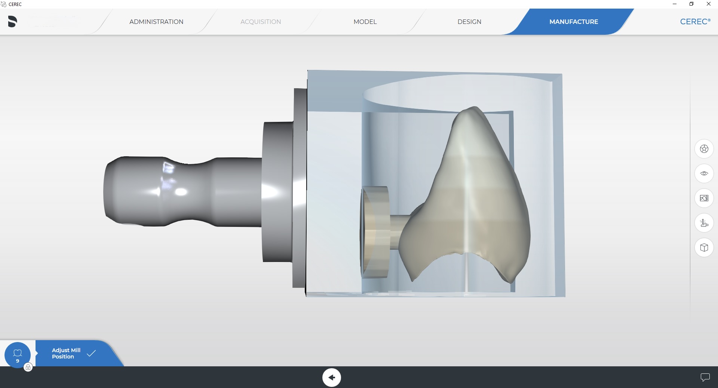Screen dimensions: 718x388
Task: Select the milling machine tool icon
Action: (x=704, y=223)
